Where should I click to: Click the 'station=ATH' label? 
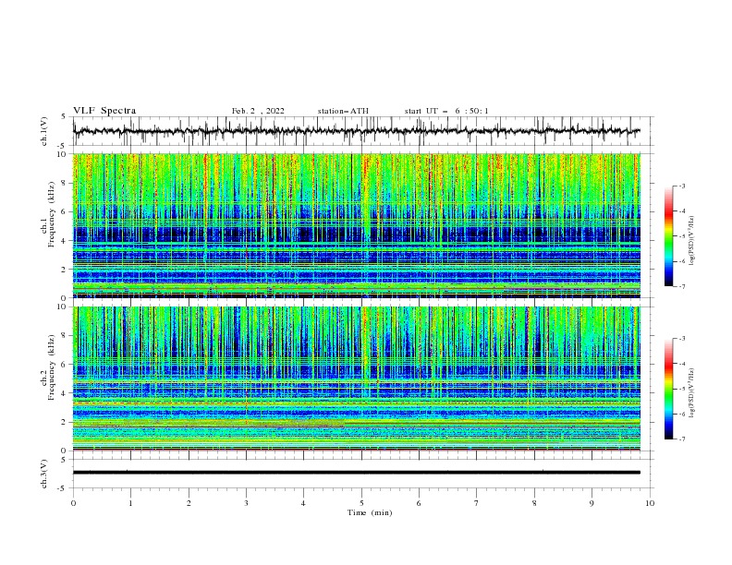pyautogui.click(x=343, y=111)
